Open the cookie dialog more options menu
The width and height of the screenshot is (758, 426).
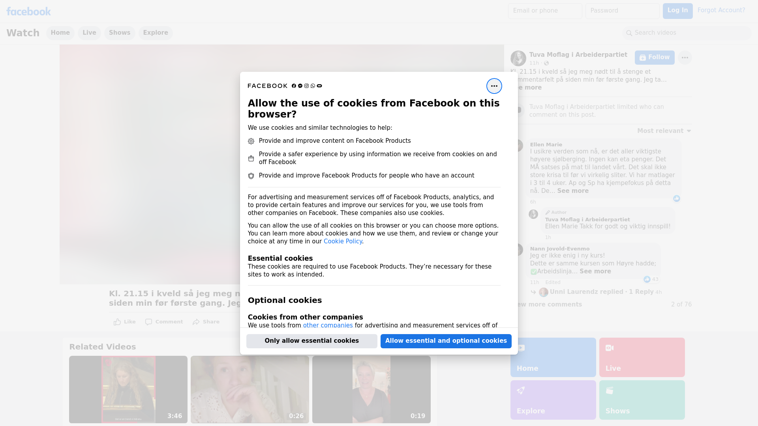(494, 86)
